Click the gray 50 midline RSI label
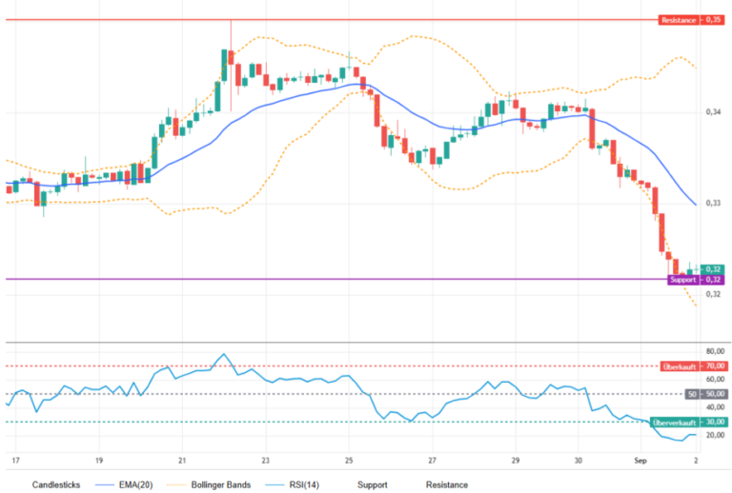 pos(706,394)
